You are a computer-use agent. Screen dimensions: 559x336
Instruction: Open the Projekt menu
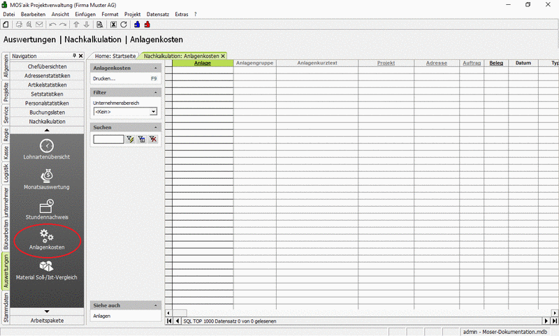click(x=132, y=14)
